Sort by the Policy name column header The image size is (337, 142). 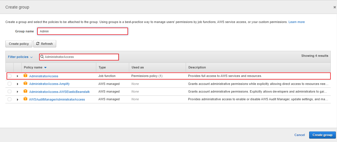coord(33,67)
